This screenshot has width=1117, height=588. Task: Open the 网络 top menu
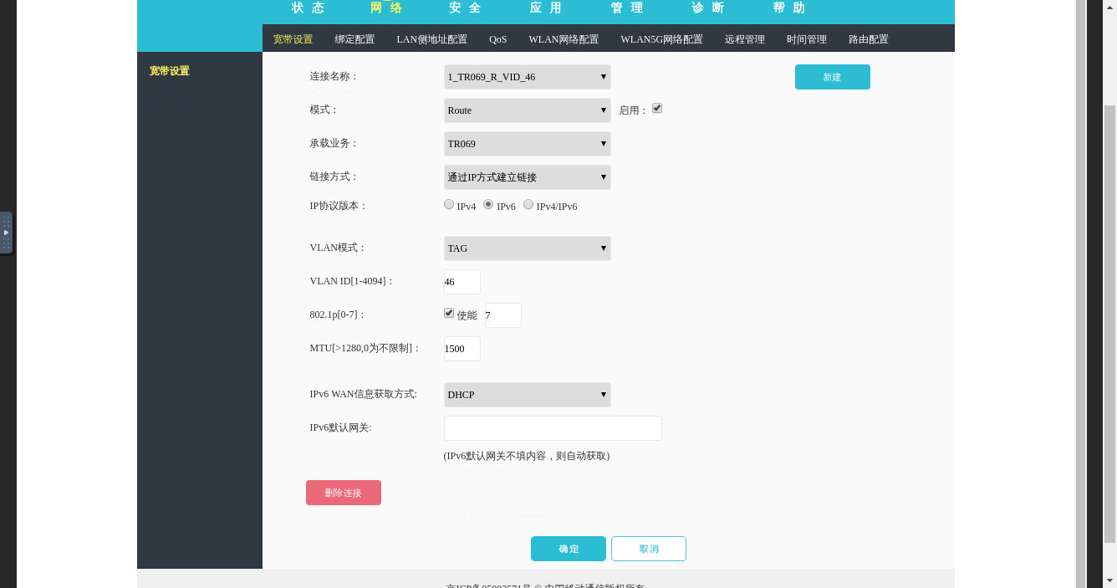point(386,8)
